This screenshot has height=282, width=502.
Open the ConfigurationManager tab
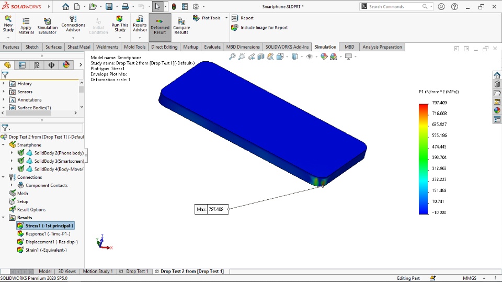pyautogui.click(x=37, y=65)
